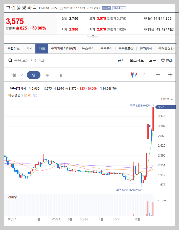Click the magnifier search icon
Viewport: 179px width, 230px height.
point(10,60)
